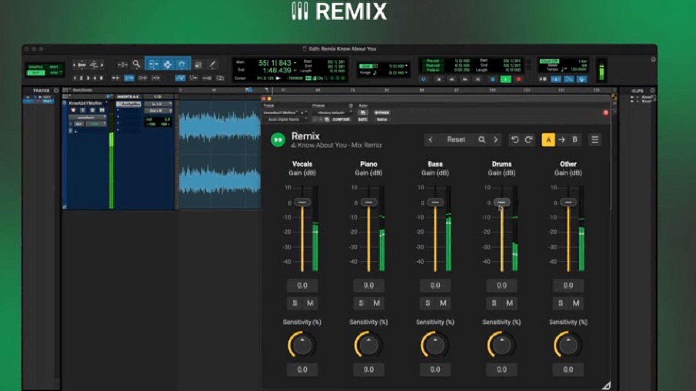Screen dimensions: 696x391
Task: Click the COMPARE button in plugin header
Action: (341, 119)
